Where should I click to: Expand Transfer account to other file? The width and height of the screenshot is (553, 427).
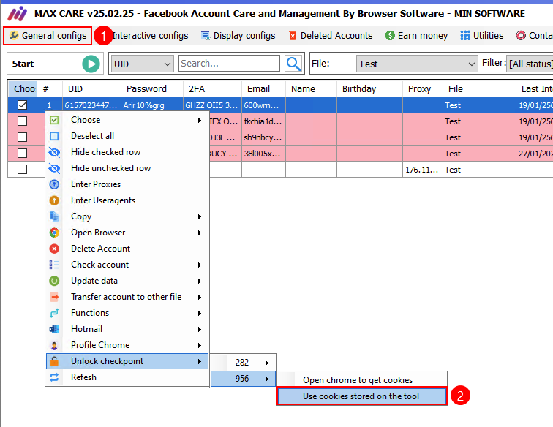[x=127, y=297]
